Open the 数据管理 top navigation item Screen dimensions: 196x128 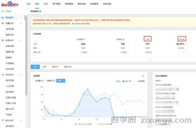[x=94, y=4]
